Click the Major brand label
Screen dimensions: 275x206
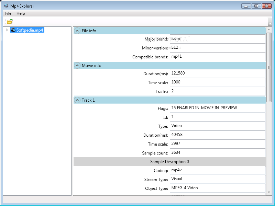[x=156, y=39]
